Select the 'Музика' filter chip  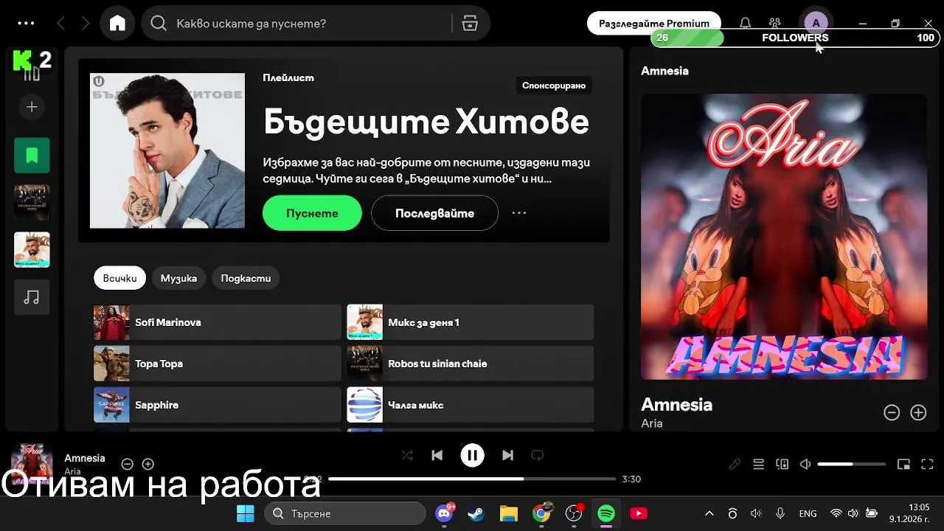click(178, 278)
